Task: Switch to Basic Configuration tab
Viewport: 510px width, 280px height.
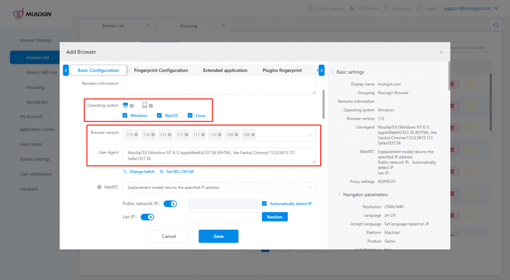Action: (98, 70)
